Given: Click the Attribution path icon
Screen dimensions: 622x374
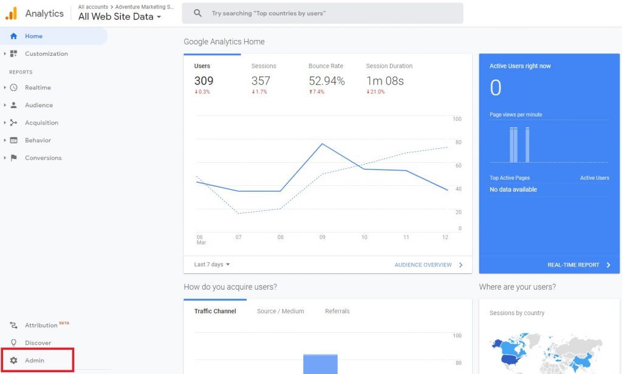Looking at the screenshot, I should click(13, 325).
